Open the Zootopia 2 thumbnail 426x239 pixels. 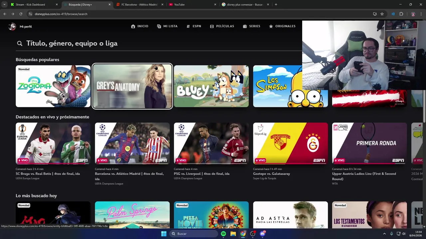(53, 86)
